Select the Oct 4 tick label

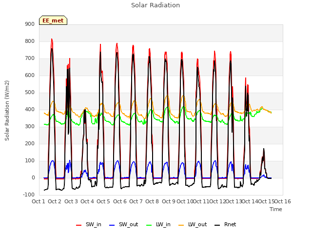point(87,201)
